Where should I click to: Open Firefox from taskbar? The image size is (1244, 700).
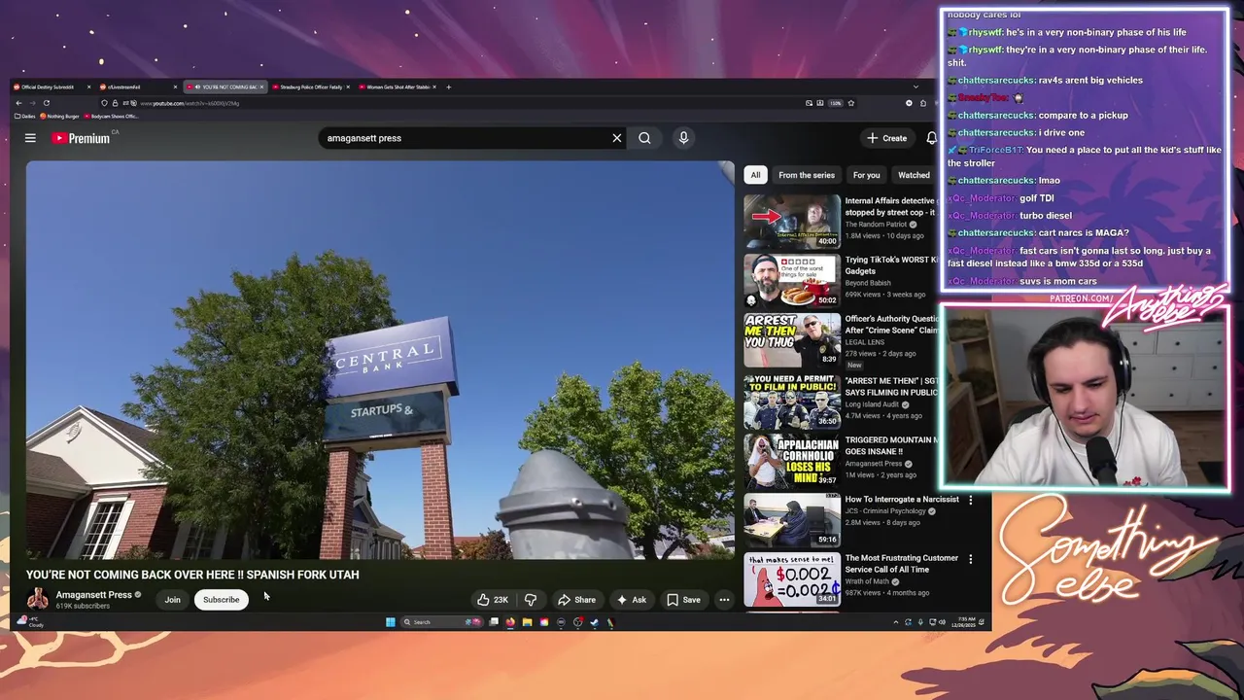coord(510,622)
